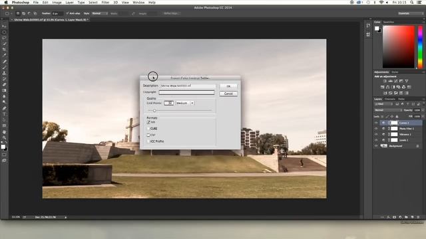Image resolution: width=426 pixels, height=239 pixels.
Task: Toggle the first Formats checkbox (checked)
Action: click(148, 122)
